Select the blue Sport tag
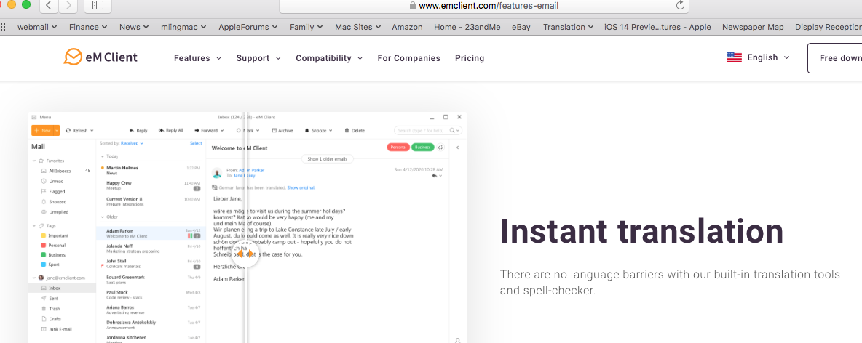 tap(50, 265)
